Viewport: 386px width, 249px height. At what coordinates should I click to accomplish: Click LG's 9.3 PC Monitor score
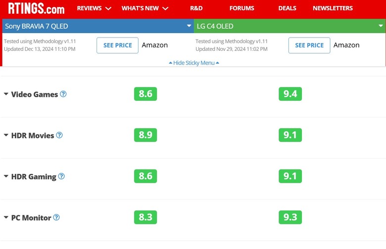coord(290,217)
